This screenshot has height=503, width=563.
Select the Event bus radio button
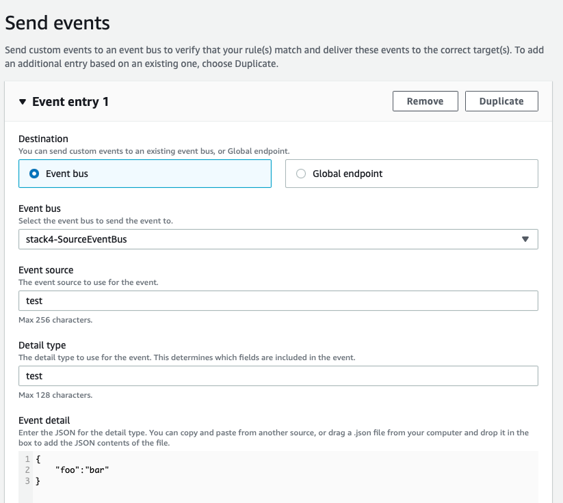(34, 174)
